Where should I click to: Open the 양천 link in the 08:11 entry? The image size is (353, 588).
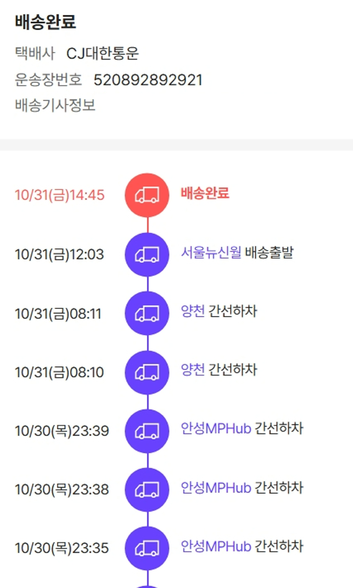pos(193,311)
